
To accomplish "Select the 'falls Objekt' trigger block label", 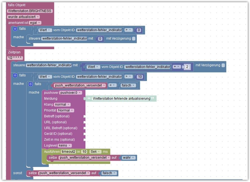I will pyautogui.click(x=17, y=5).
